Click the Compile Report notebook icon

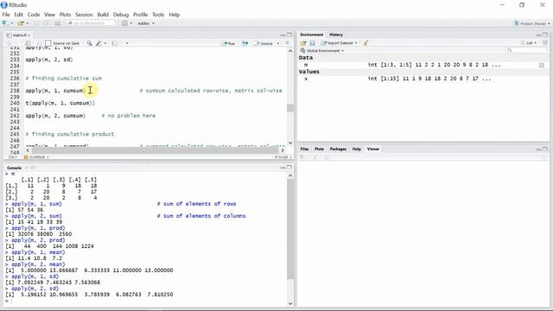(x=115, y=43)
